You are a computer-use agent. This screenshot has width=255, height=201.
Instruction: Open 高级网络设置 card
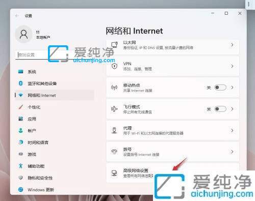pyautogui.click(x=172, y=173)
